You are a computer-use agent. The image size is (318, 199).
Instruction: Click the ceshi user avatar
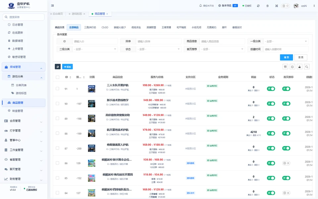pos(296,6)
